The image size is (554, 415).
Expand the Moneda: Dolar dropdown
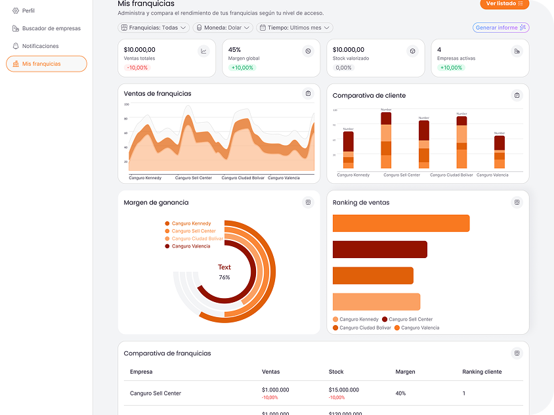[223, 28]
